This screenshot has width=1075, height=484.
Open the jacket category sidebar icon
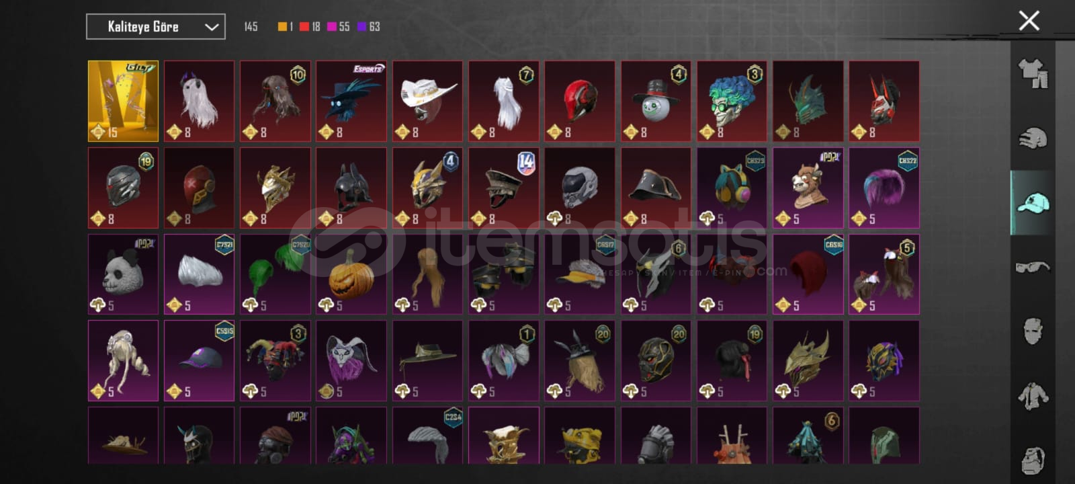click(x=1033, y=396)
